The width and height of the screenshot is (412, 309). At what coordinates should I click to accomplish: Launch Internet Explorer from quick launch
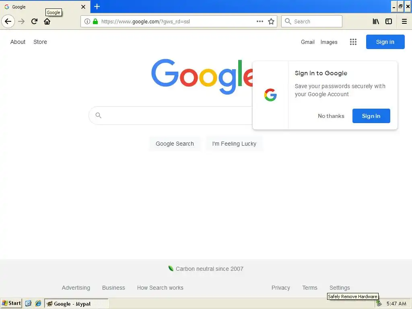[x=38, y=303]
